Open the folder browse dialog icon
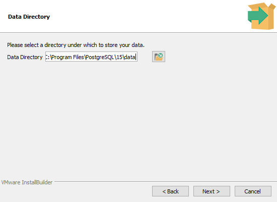277x202 pixels. click(159, 57)
